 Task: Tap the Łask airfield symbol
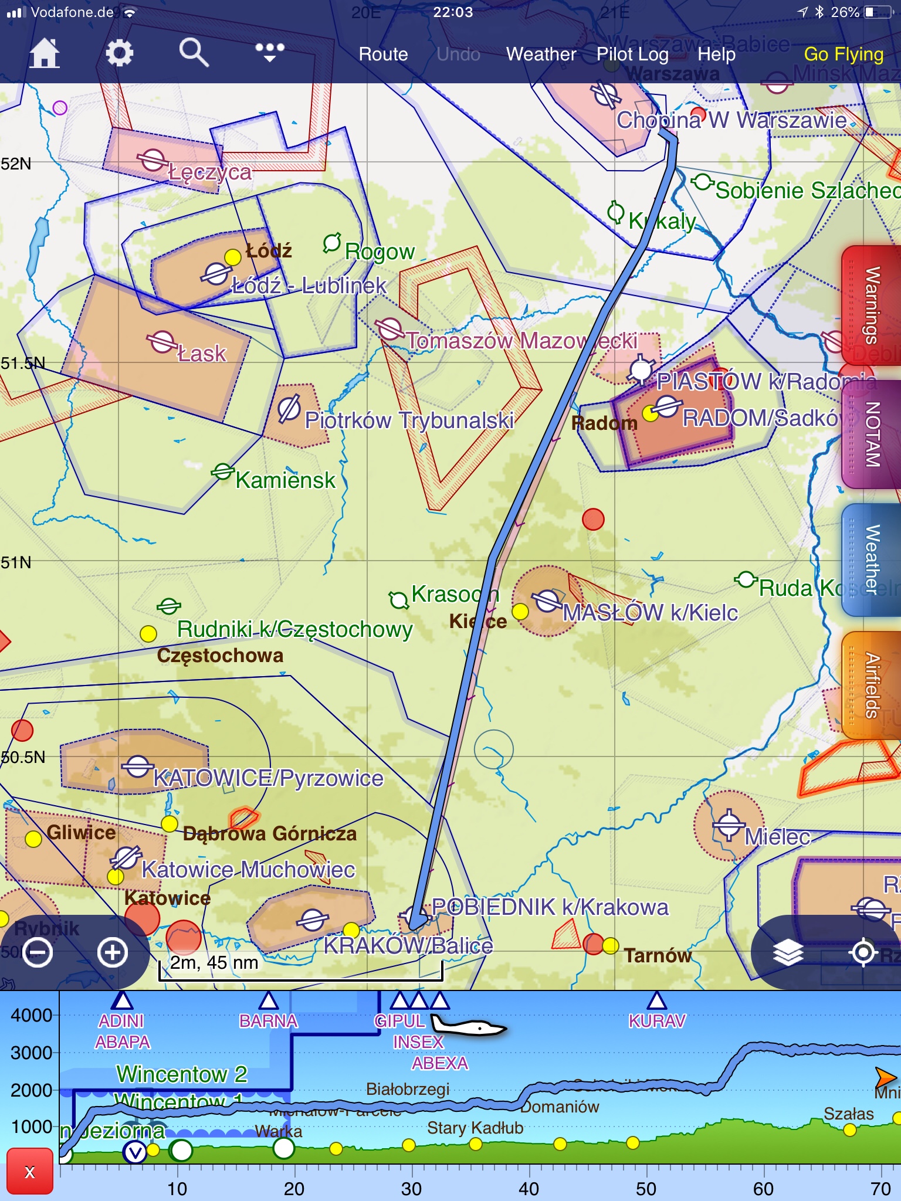point(162,342)
